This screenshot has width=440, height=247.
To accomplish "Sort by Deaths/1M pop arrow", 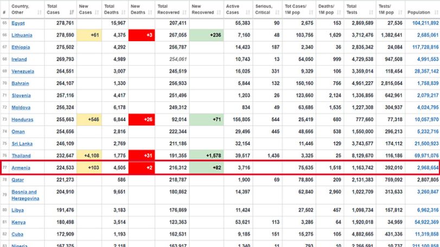I will [339, 12].
